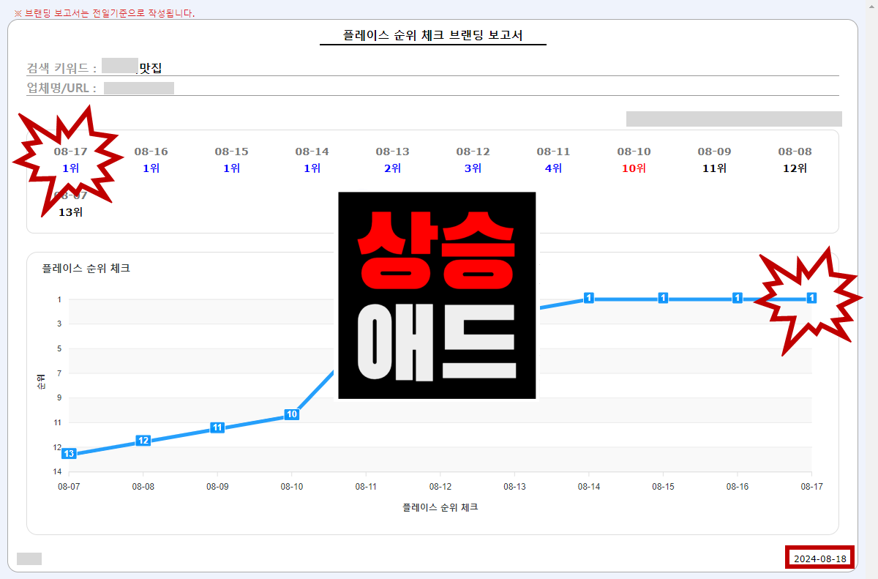Screen dimensions: 878x579
Task: Click the 13위 rank value
Action: [x=71, y=212]
